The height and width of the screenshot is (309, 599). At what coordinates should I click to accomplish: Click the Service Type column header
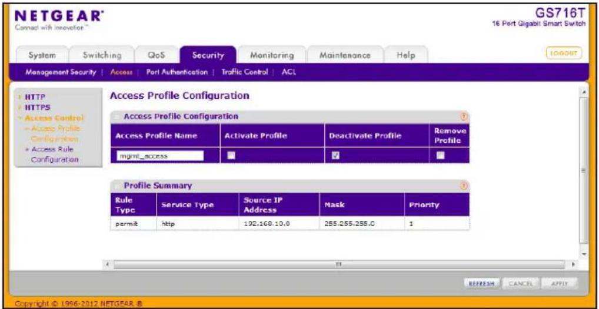(197, 205)
